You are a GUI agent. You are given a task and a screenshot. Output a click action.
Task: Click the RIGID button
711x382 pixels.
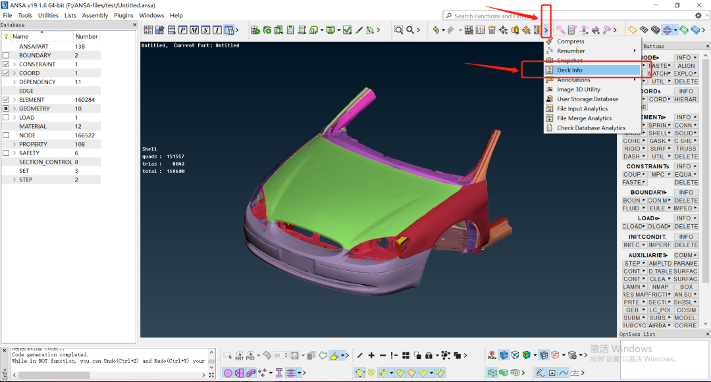633,149
